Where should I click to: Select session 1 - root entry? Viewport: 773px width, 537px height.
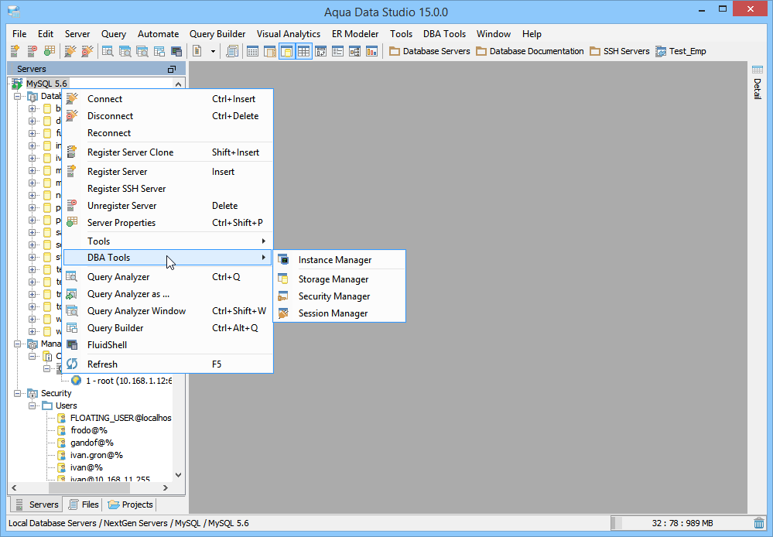(128, 381)
